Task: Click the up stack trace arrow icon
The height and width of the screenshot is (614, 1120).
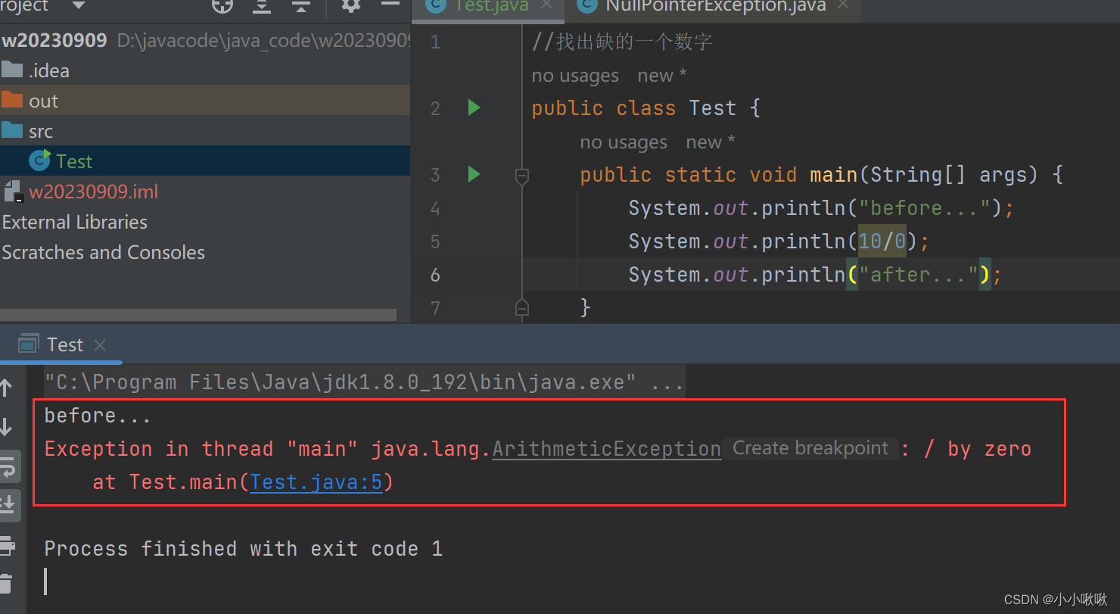Action: (7, 388)
